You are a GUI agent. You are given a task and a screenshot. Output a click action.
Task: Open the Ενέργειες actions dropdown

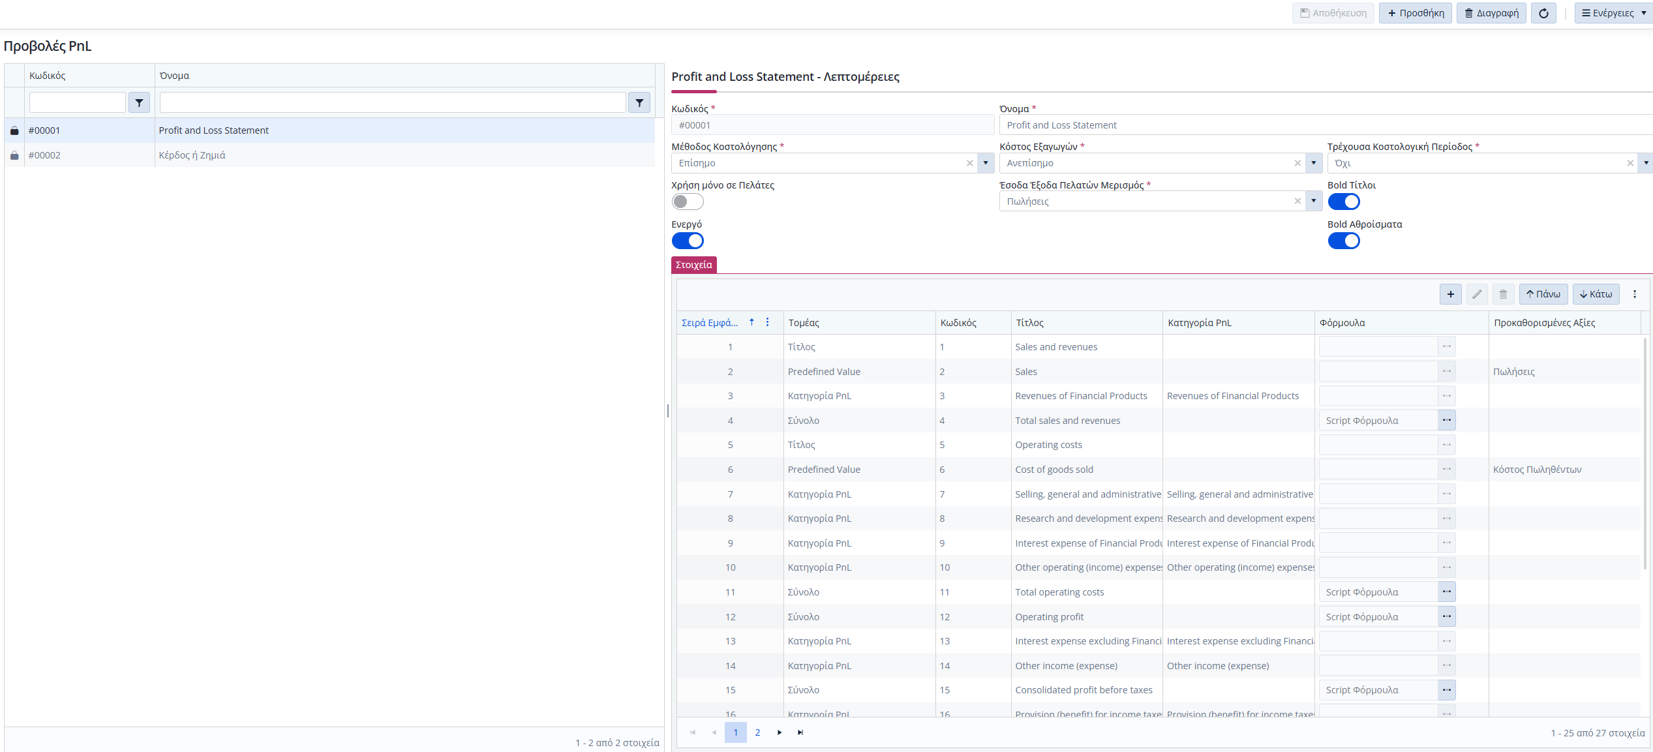1613,13
